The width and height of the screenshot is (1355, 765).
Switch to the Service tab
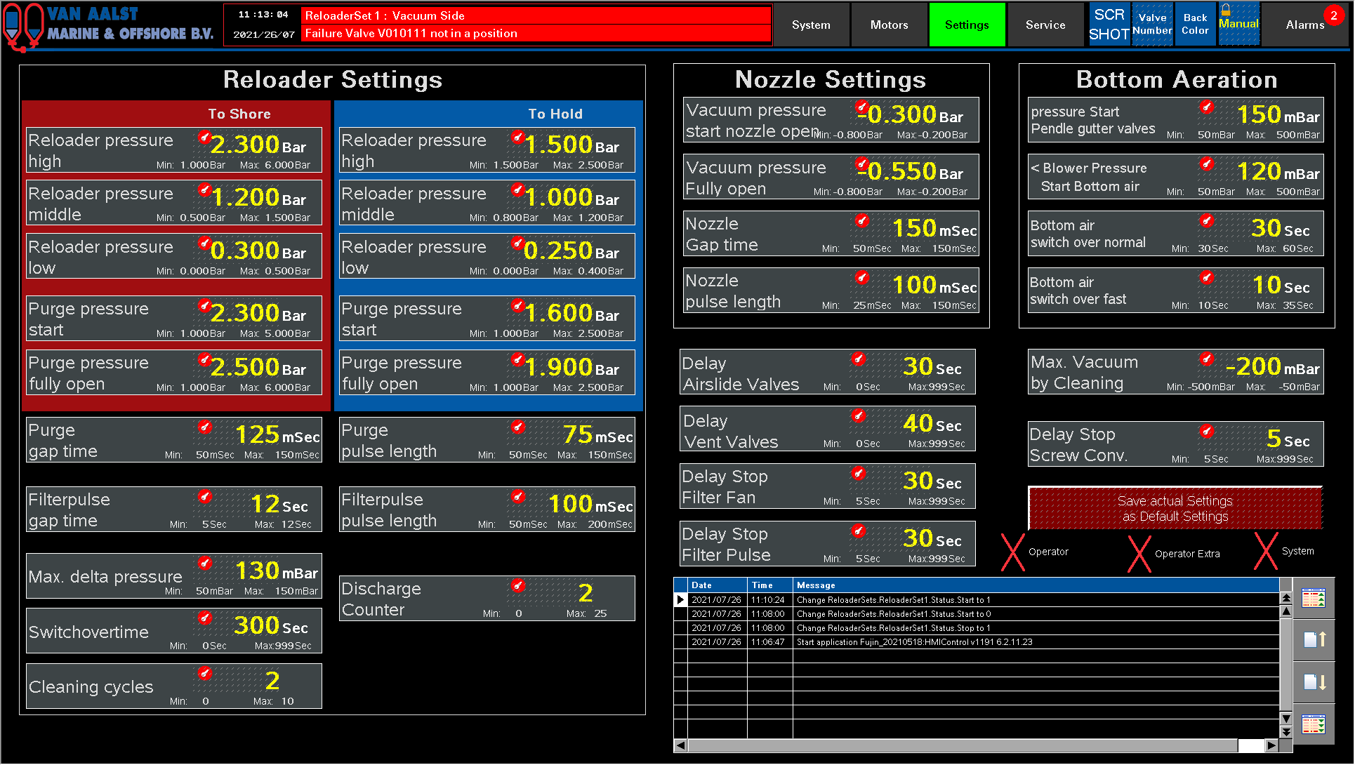(1045, 25)
